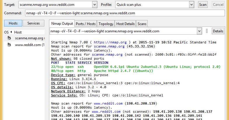Viewport: 229px width, 120px height.
Task: Click the Target input field
Action: pos(55,5)
